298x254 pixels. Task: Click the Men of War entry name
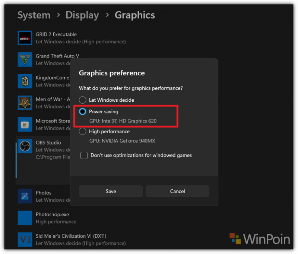(53, 99)
